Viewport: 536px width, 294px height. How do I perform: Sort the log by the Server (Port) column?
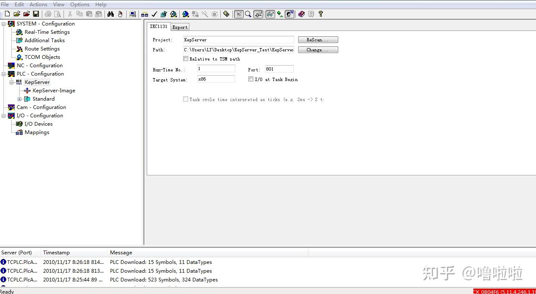[20, 252]
